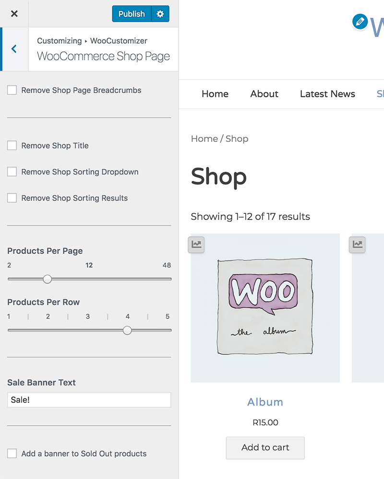Check Remove Shop Sorting Results
The width and height of the screenshot is (384, 479).
pos(12,198)
